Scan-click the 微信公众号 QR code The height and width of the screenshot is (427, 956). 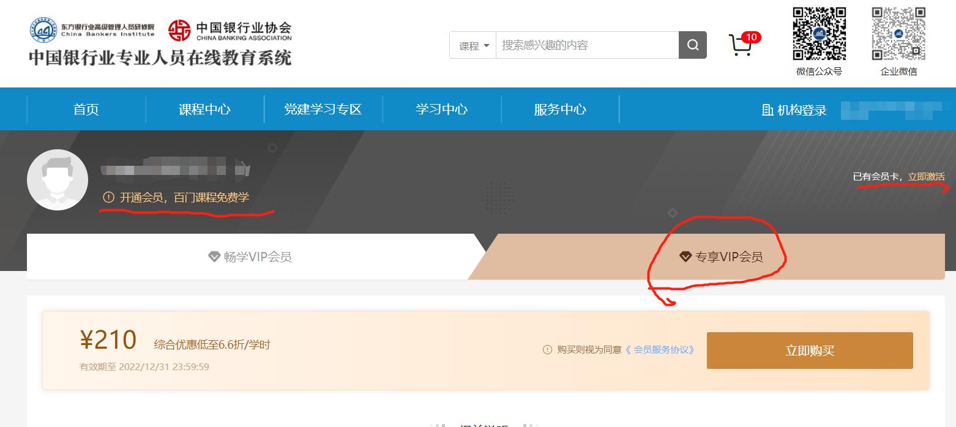[x=820, y=34]
